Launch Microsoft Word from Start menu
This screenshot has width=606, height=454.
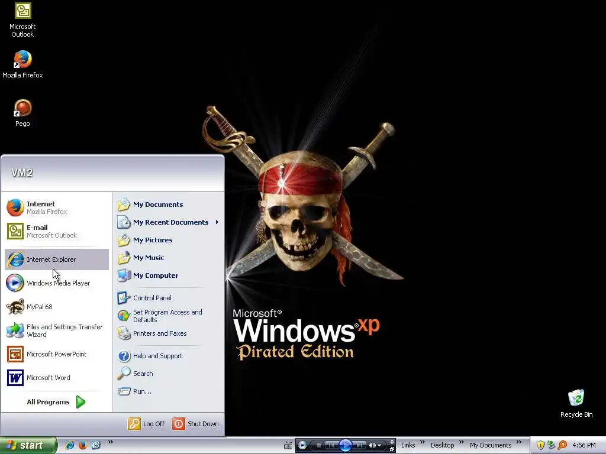56,378
